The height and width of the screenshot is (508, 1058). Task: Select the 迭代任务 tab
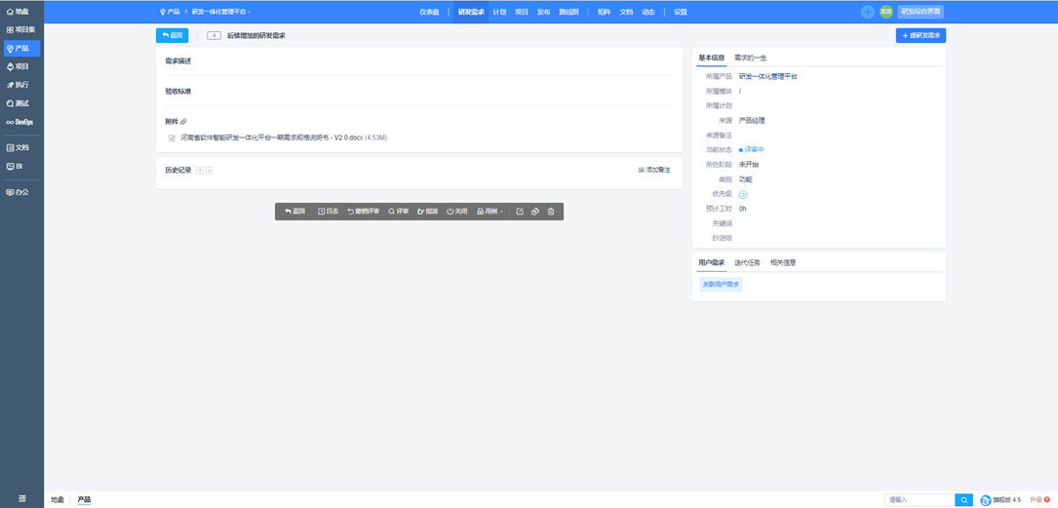pos(747,262)
